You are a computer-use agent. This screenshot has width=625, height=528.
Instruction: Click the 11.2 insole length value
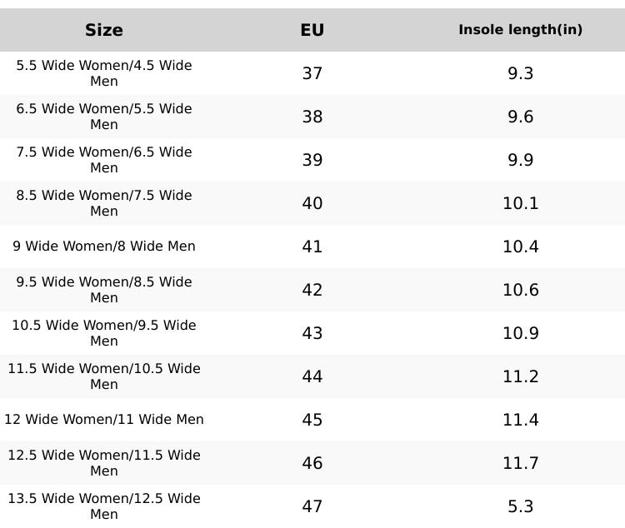(520, 376)
